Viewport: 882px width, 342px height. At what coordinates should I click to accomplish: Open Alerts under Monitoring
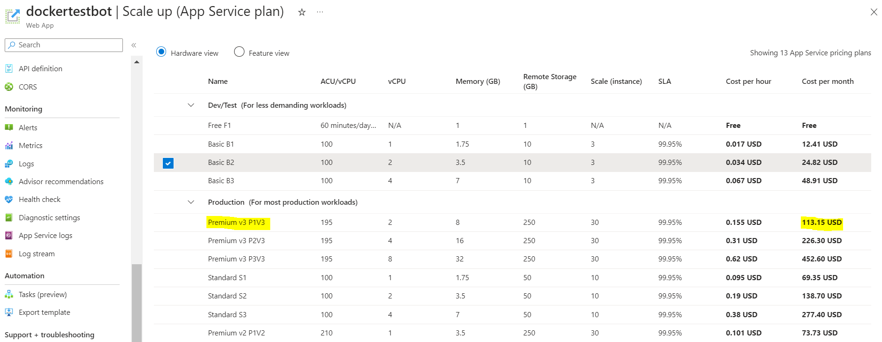[x=28, y=127]
